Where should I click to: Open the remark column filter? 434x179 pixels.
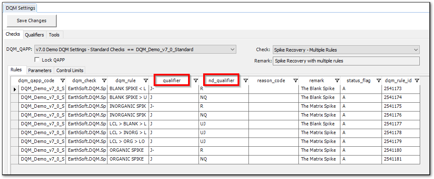(337, 80)
